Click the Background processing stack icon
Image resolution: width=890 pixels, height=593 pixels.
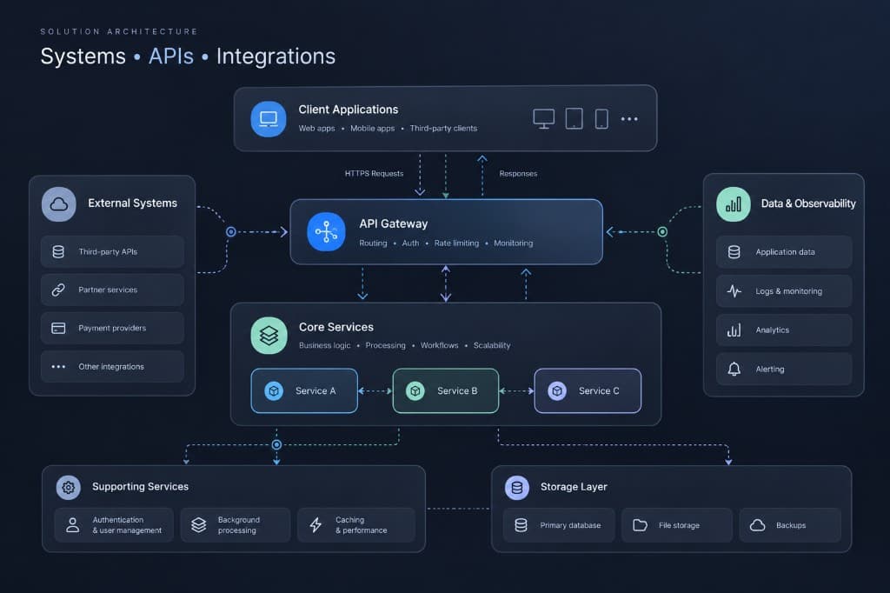click(199, 525)
